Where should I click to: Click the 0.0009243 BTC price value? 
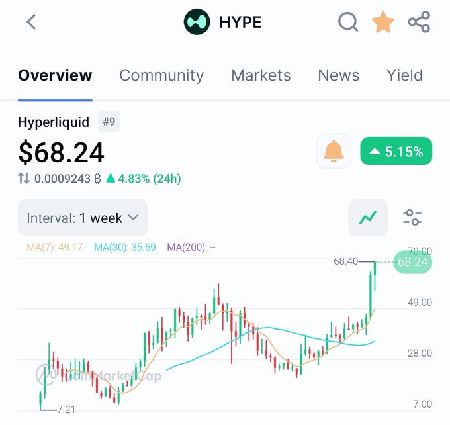[x=67, y=179]
